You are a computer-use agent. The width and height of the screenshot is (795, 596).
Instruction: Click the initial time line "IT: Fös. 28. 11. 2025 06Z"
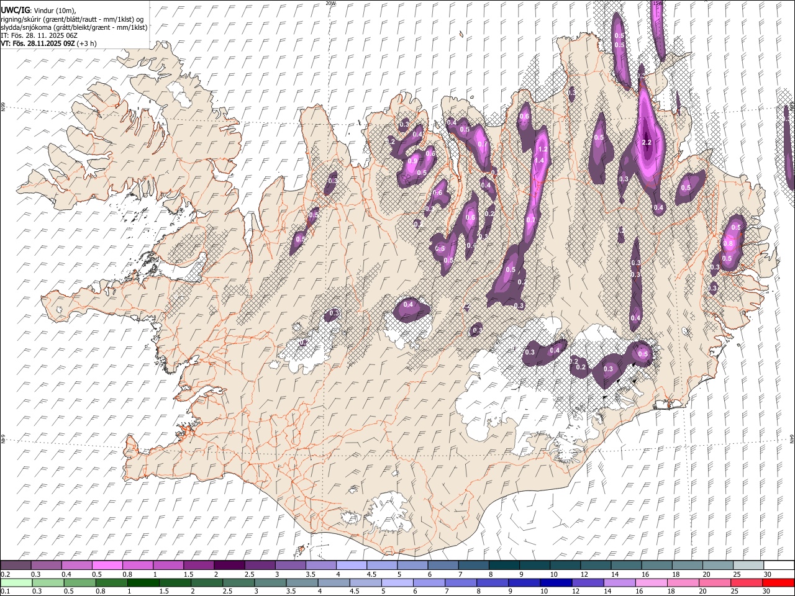tap(39, 35)
